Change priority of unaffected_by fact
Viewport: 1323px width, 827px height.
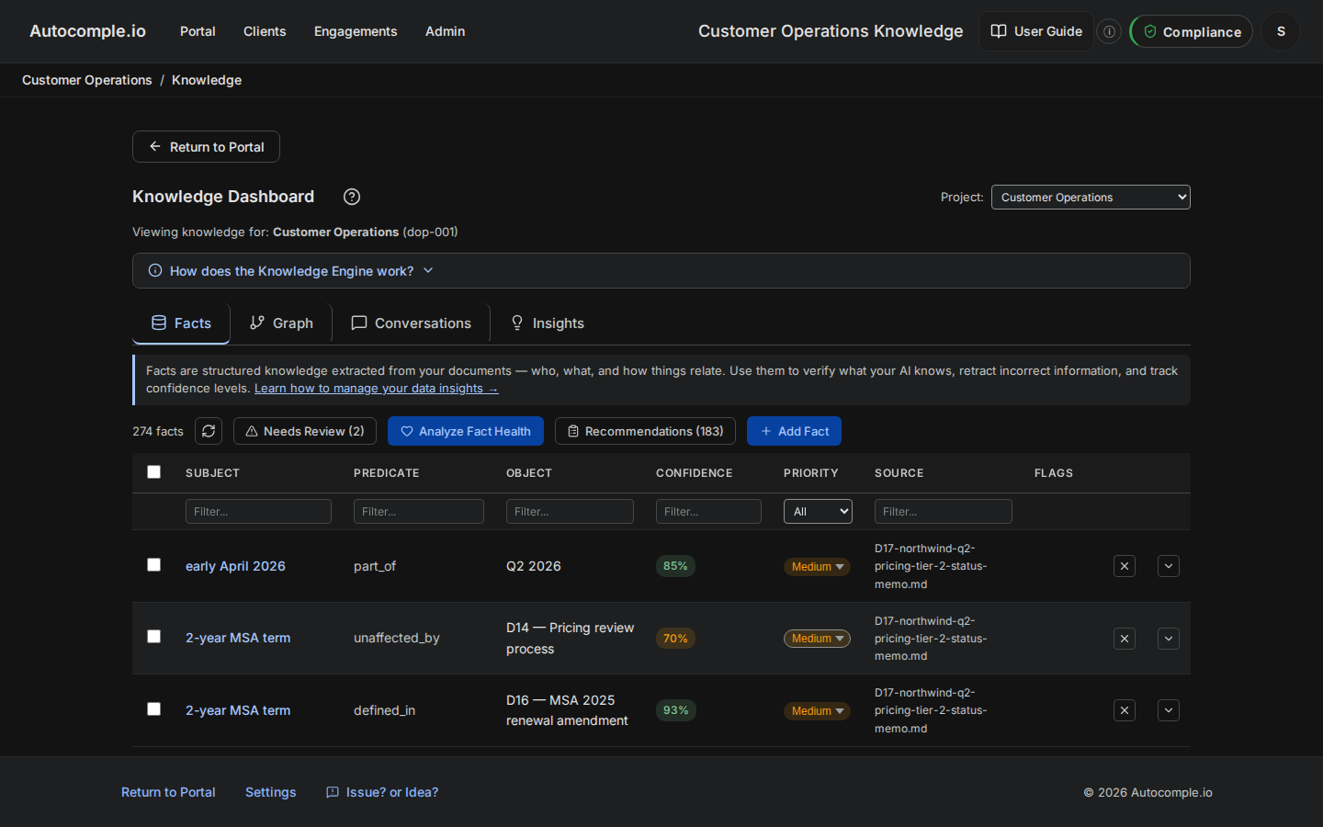pyautogui.click(x=817, y=639)
